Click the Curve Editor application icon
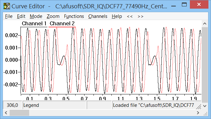This screenshot has height=119, width=211. (7, 6)
